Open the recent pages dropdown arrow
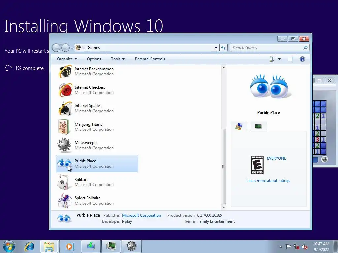This screenshot has height=253, width=338. [x=72, y=48]
